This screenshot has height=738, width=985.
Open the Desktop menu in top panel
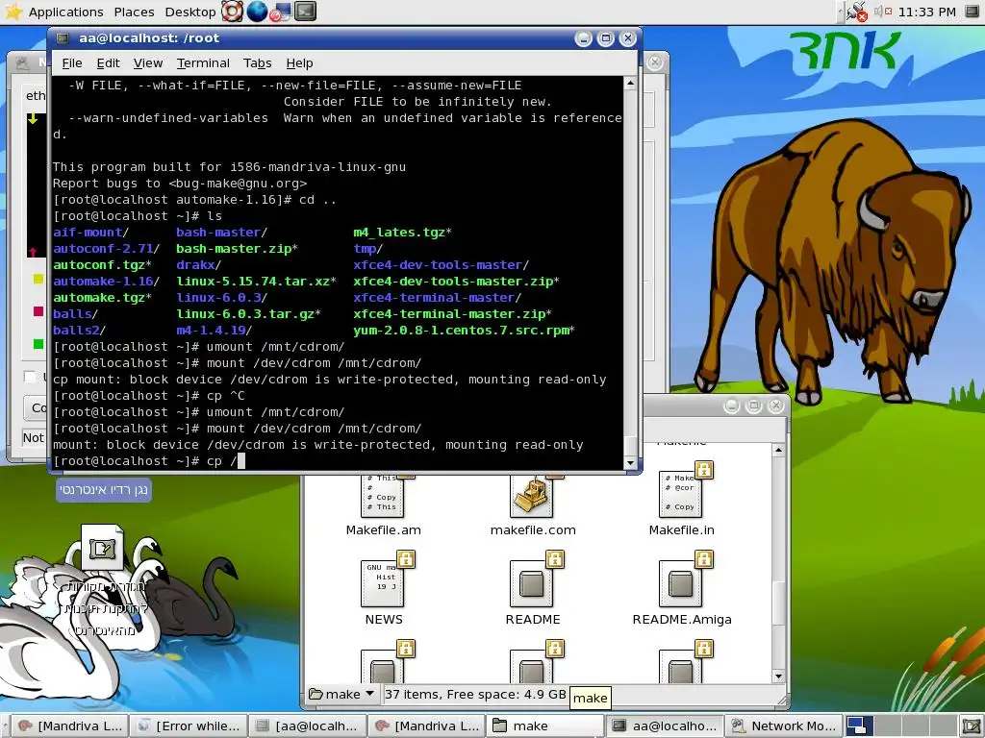189,12
